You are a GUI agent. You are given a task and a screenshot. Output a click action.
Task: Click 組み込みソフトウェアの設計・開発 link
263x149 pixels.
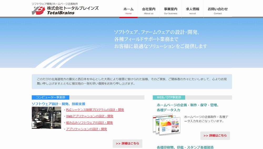pyautogui.click(x=89, y=123)
